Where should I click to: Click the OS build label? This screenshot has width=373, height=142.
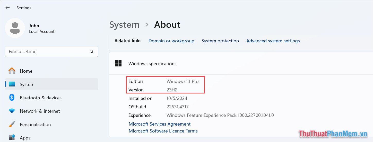(137, 107)
